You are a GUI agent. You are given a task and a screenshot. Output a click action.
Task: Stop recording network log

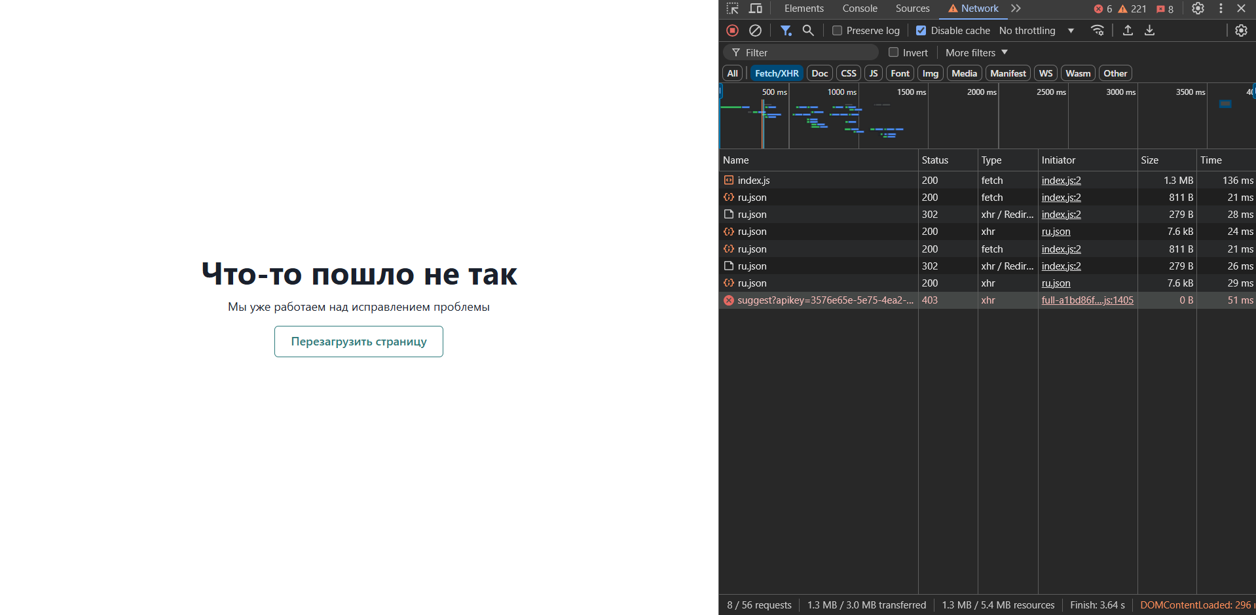733,31
